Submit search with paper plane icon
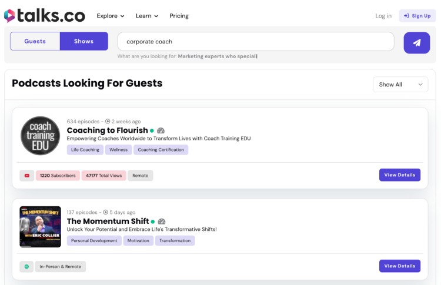This screenshot has height=285, width=441. [x=416, y=43]
